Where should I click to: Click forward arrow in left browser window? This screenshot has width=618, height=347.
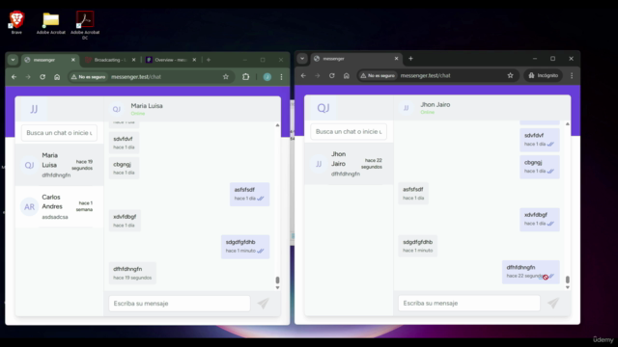[x=28, y=77]
